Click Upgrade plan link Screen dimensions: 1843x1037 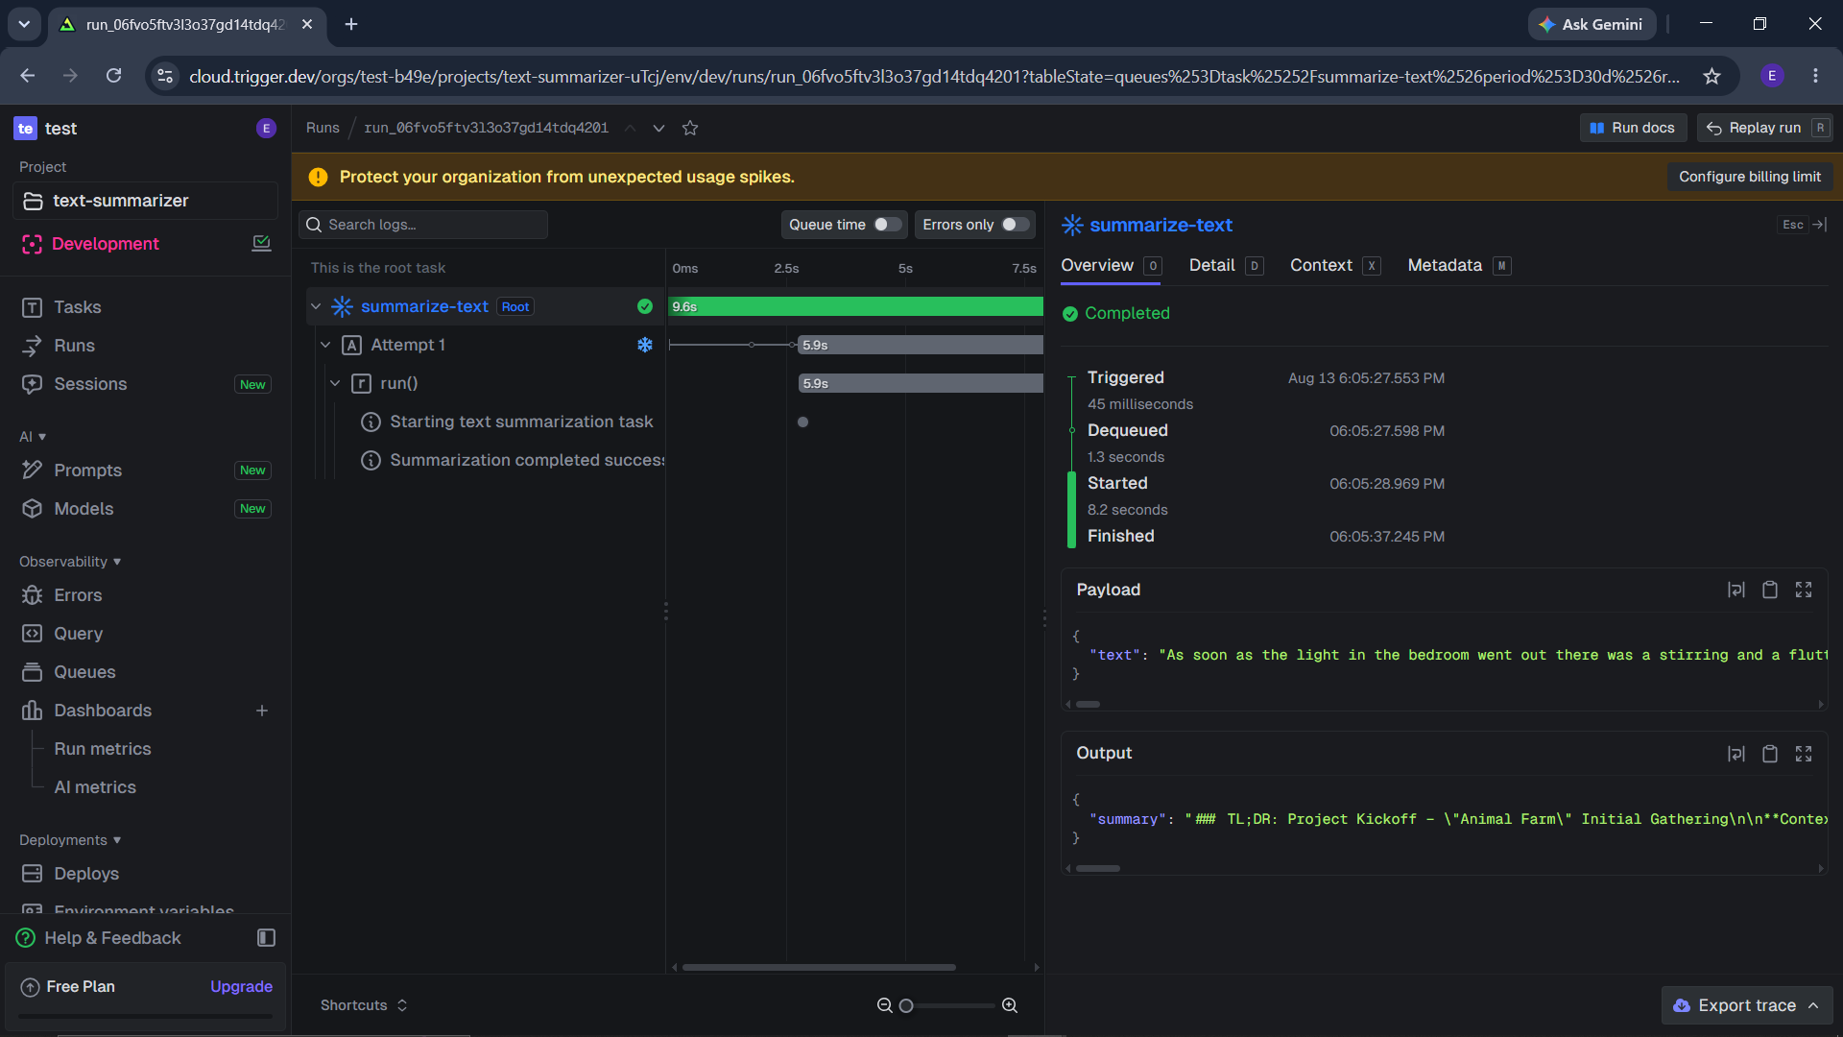point(241,987)
